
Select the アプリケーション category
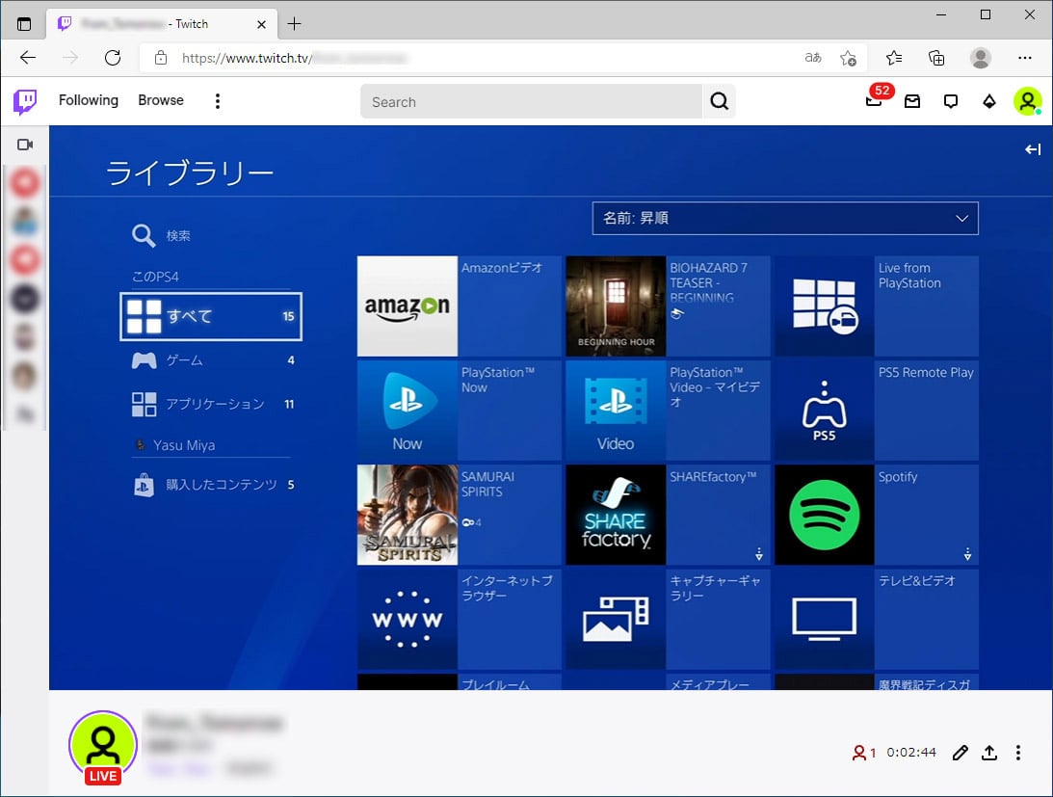(x=213, y=404)
